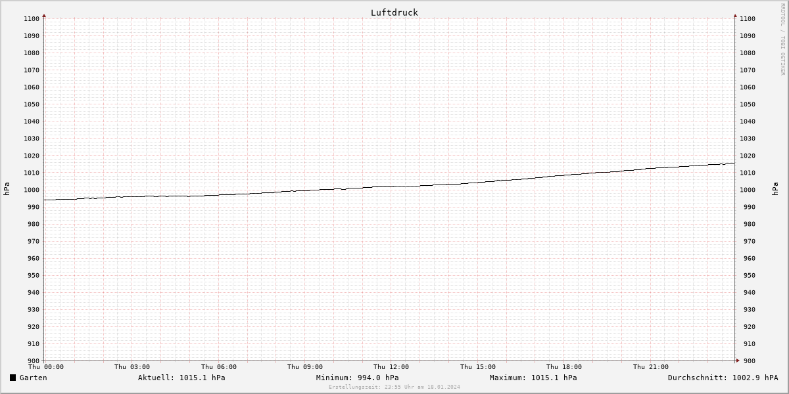Click the 1000 label on the left axis
This screenshot has width=789, height=394.
pos(32,190)
